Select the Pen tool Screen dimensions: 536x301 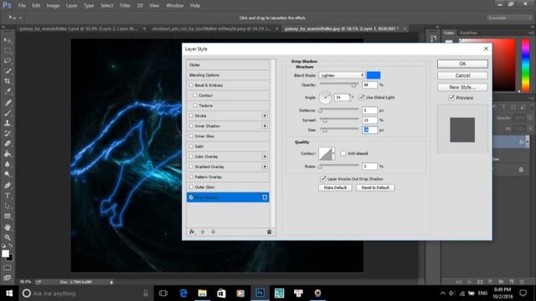pos(8,186)
